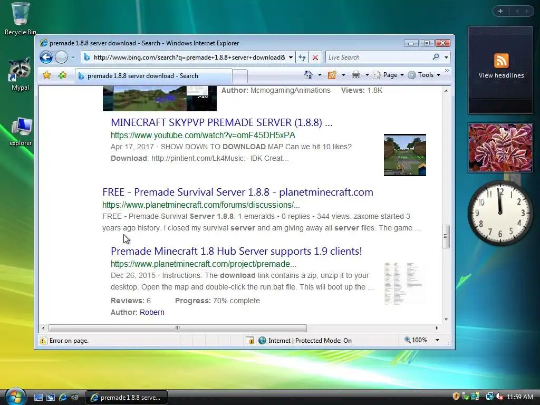Click vertical scrollbar down arrow
This screenshot has height=405, width=540.
coord(446,320)
